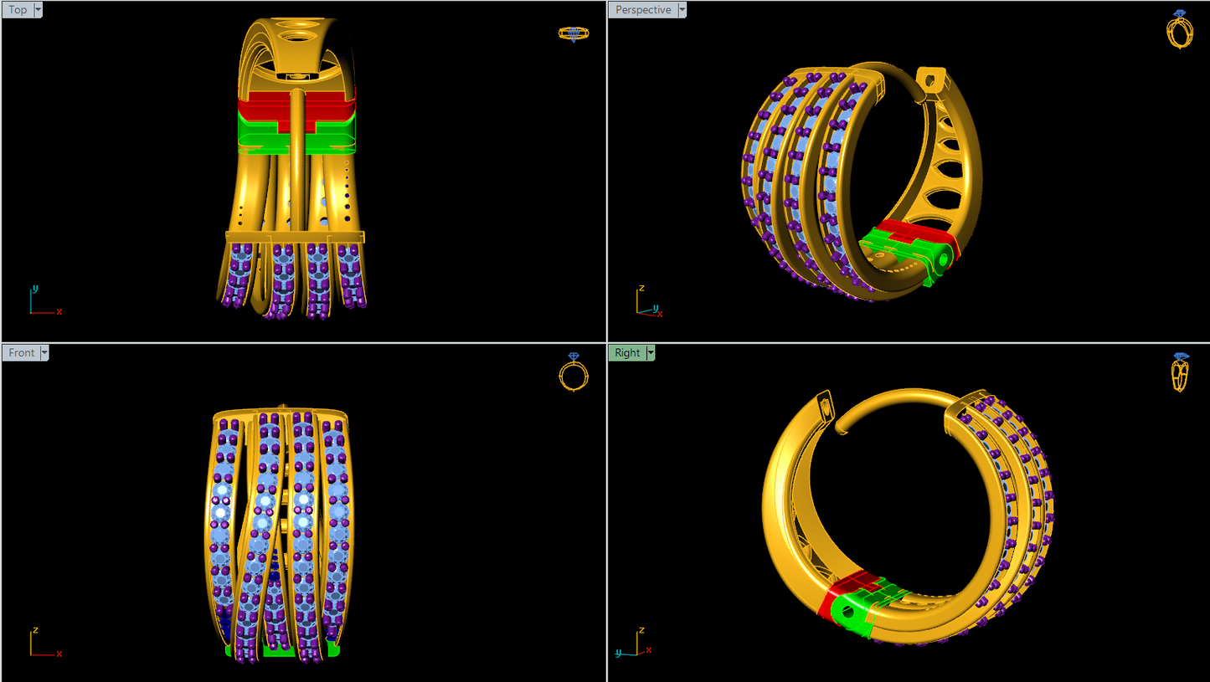Viewport: 1210px width, 682px height.
Task: Click the XY axis icon in Top viewport
Action: (x=44, y=303)
